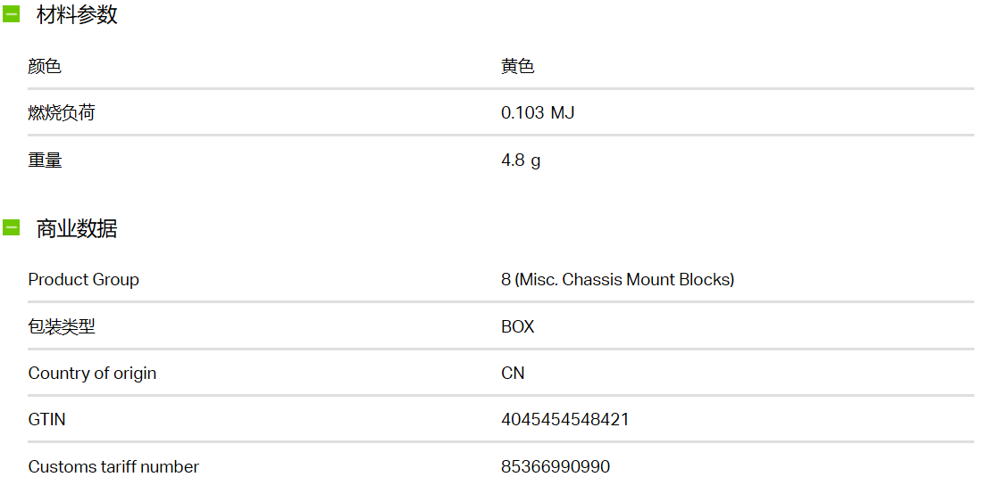
Task: Select the 包装类型 row label
Action: tap(62, 327)
